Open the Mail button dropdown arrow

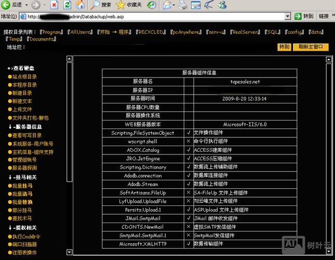click(173, 5)
